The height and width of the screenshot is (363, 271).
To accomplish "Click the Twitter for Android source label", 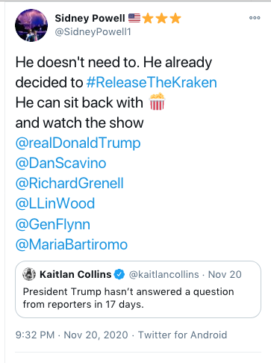I will click(x=183, y=335).
